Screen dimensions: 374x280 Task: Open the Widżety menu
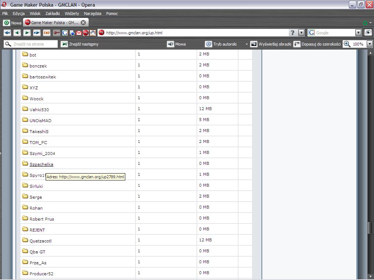click(72, 13)
